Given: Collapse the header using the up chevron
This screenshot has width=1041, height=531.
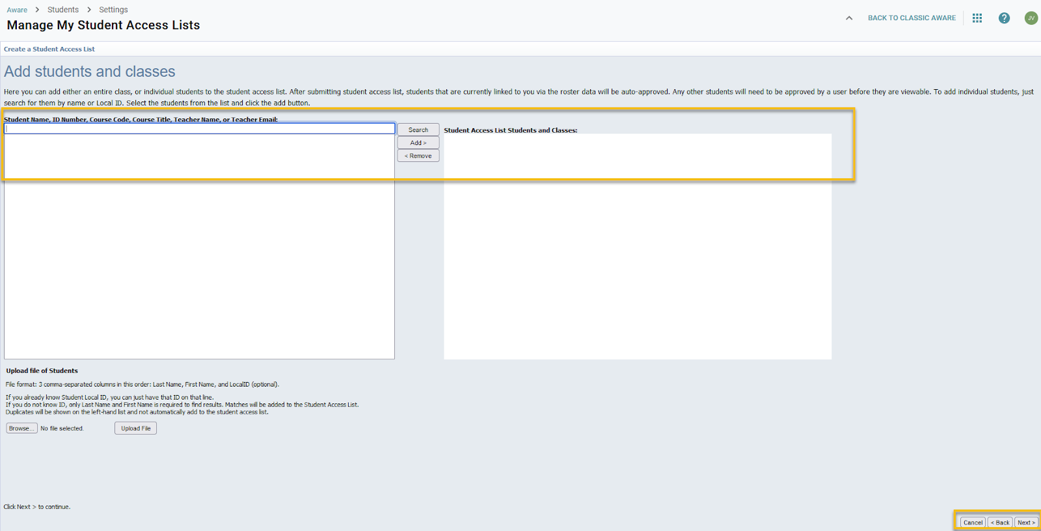Looking at the screenshot, I should tap(849, 18).
